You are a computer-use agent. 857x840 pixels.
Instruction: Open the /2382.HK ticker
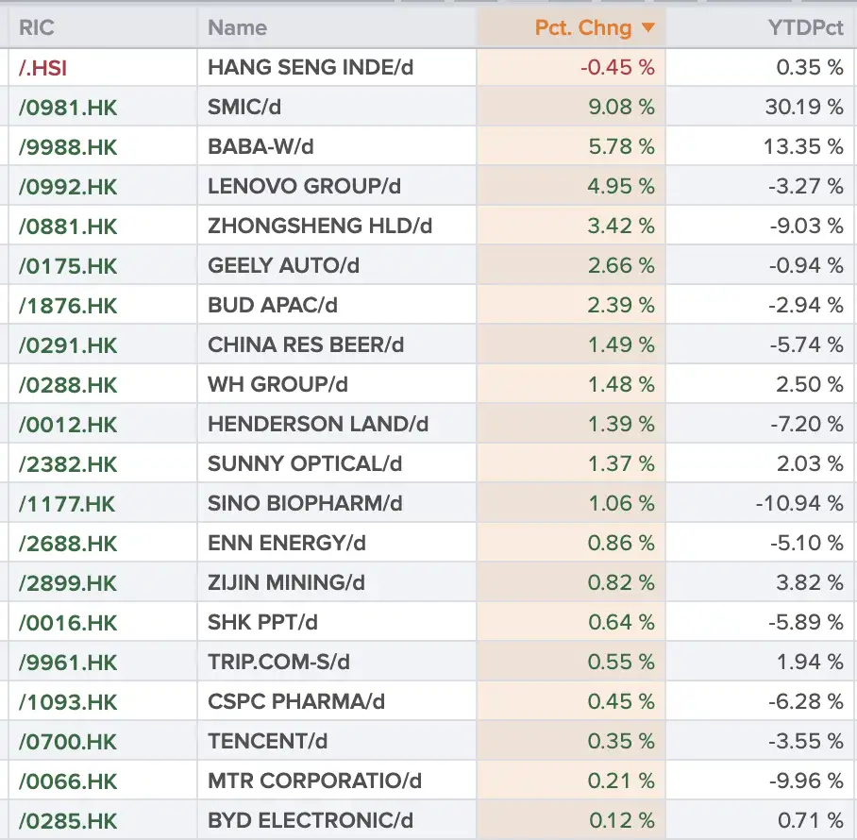68,464
